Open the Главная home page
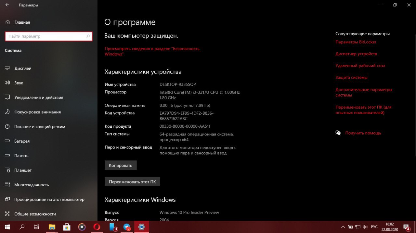Image resolution: width=416 pixels, height=233 pixels. [22, 22]
